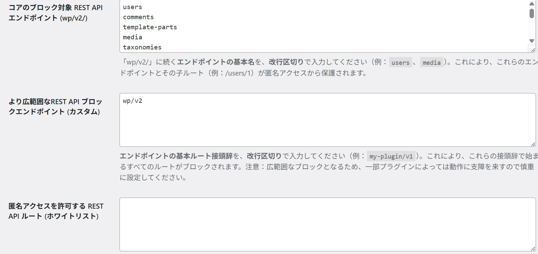Click the 'media' line in endpoints textarea
This screenshot has height=254, width=538.
tap(133, 37)
